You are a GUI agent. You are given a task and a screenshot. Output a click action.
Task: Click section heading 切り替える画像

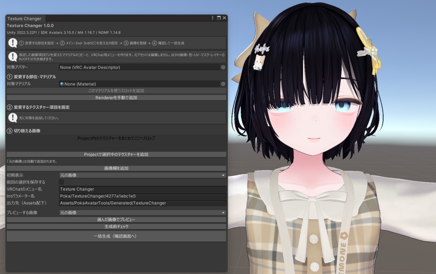pyautogui.click(x=27, y=131)
